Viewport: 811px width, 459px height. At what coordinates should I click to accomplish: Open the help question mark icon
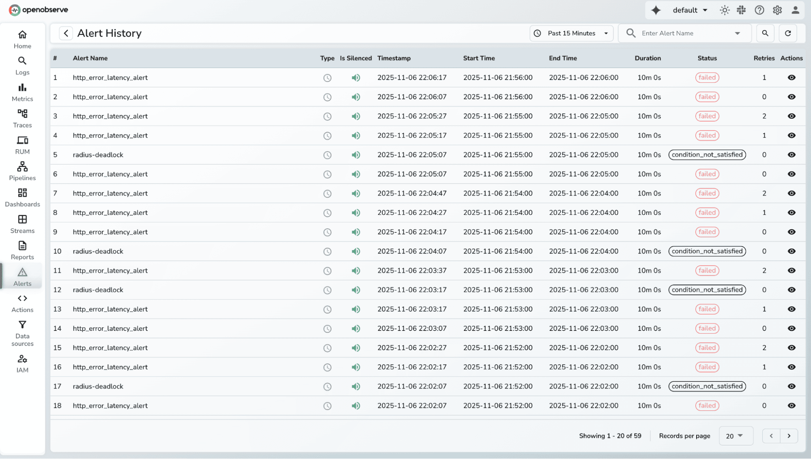tap(759, 10)
